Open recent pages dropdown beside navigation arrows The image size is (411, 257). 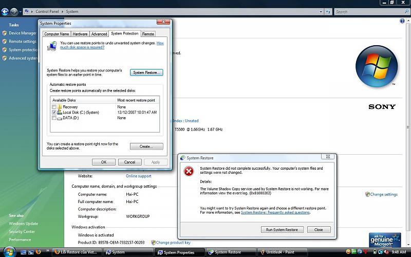pyautogui.click(x=22, y=11)
